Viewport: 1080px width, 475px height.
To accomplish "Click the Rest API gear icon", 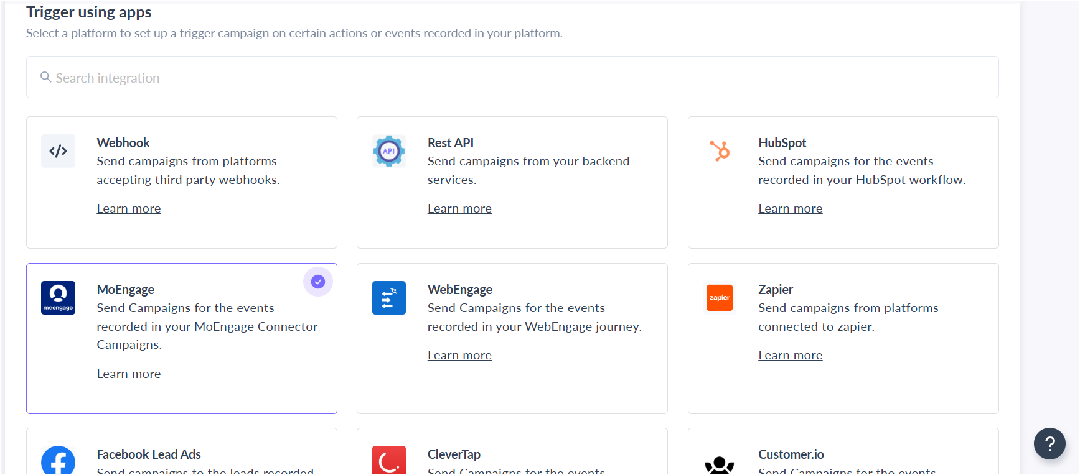I will pos(389,151).
